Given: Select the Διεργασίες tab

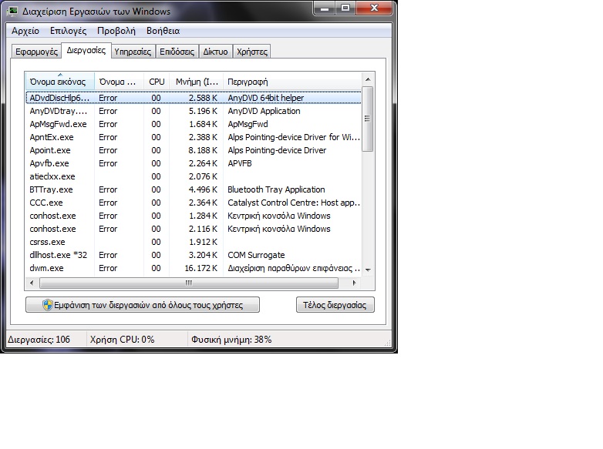Looking at the screenshot, I should point(86,50).
